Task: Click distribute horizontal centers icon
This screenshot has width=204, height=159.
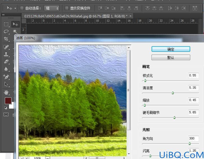Action: click(177, 8)
